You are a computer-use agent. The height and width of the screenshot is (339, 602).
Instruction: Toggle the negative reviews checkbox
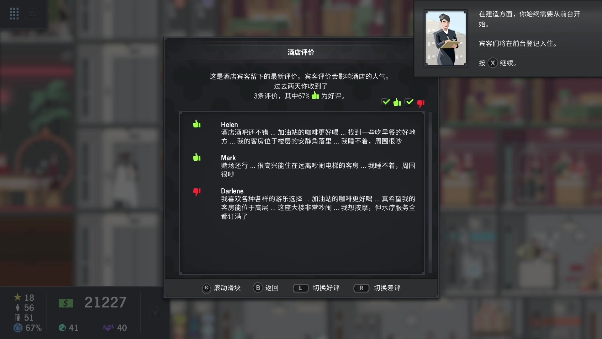click(409, 102)
